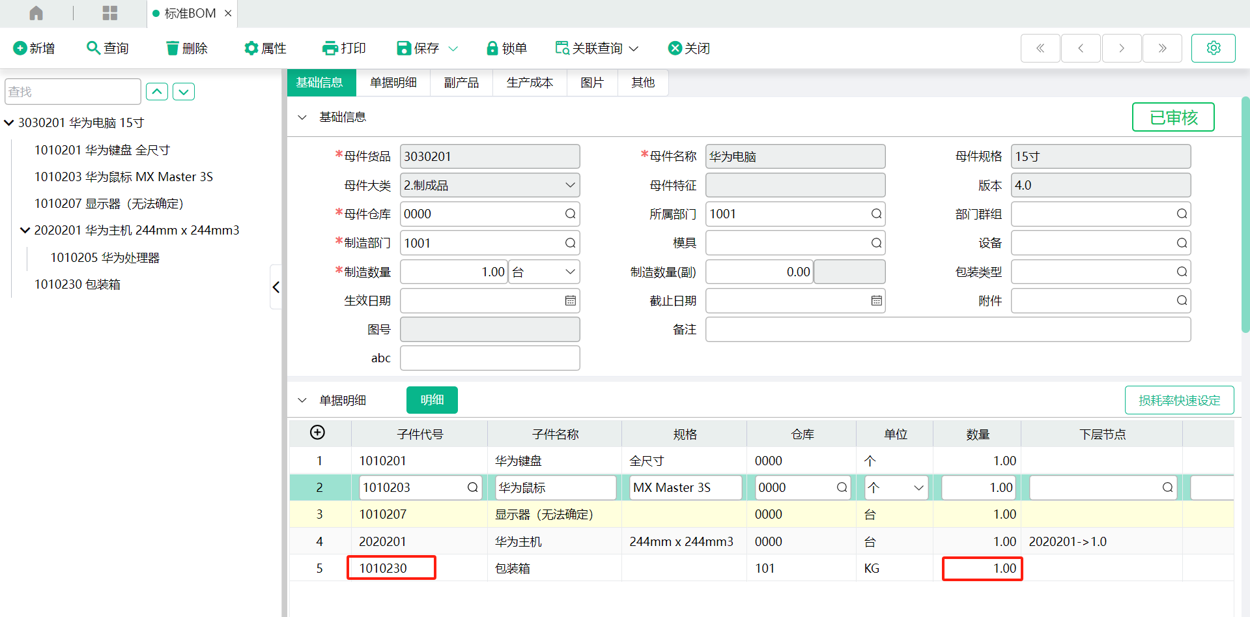Click into the 备注 input field
Image resolution: width=1250 pixels, height=617 pixels.
pyautogui.click(x=948, y=329)
